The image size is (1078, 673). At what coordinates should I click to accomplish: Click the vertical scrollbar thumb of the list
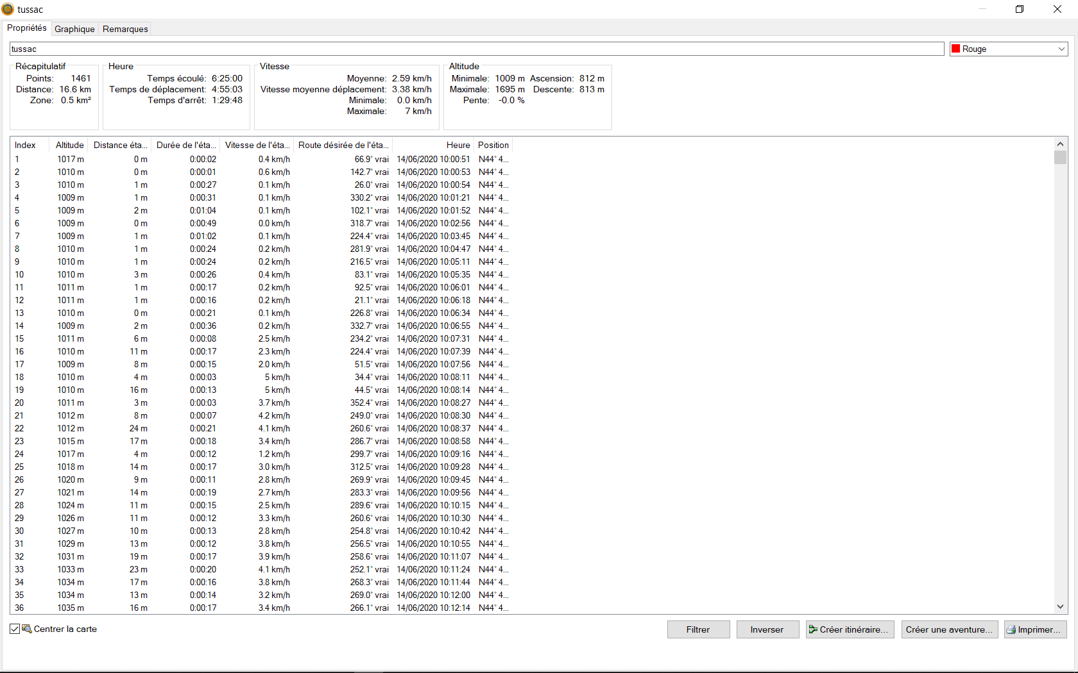[1060, 158]
